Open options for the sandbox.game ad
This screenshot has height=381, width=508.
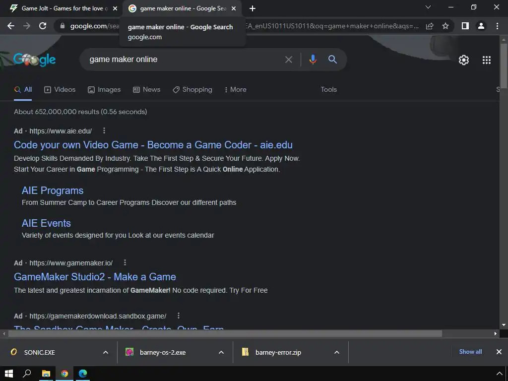tap(179, 316)
